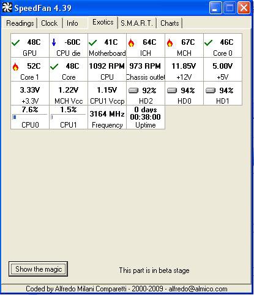Click the green checkmark icon next to Motherboard 41C
This screenshot has height=295, width=254.
click(93, 43)
